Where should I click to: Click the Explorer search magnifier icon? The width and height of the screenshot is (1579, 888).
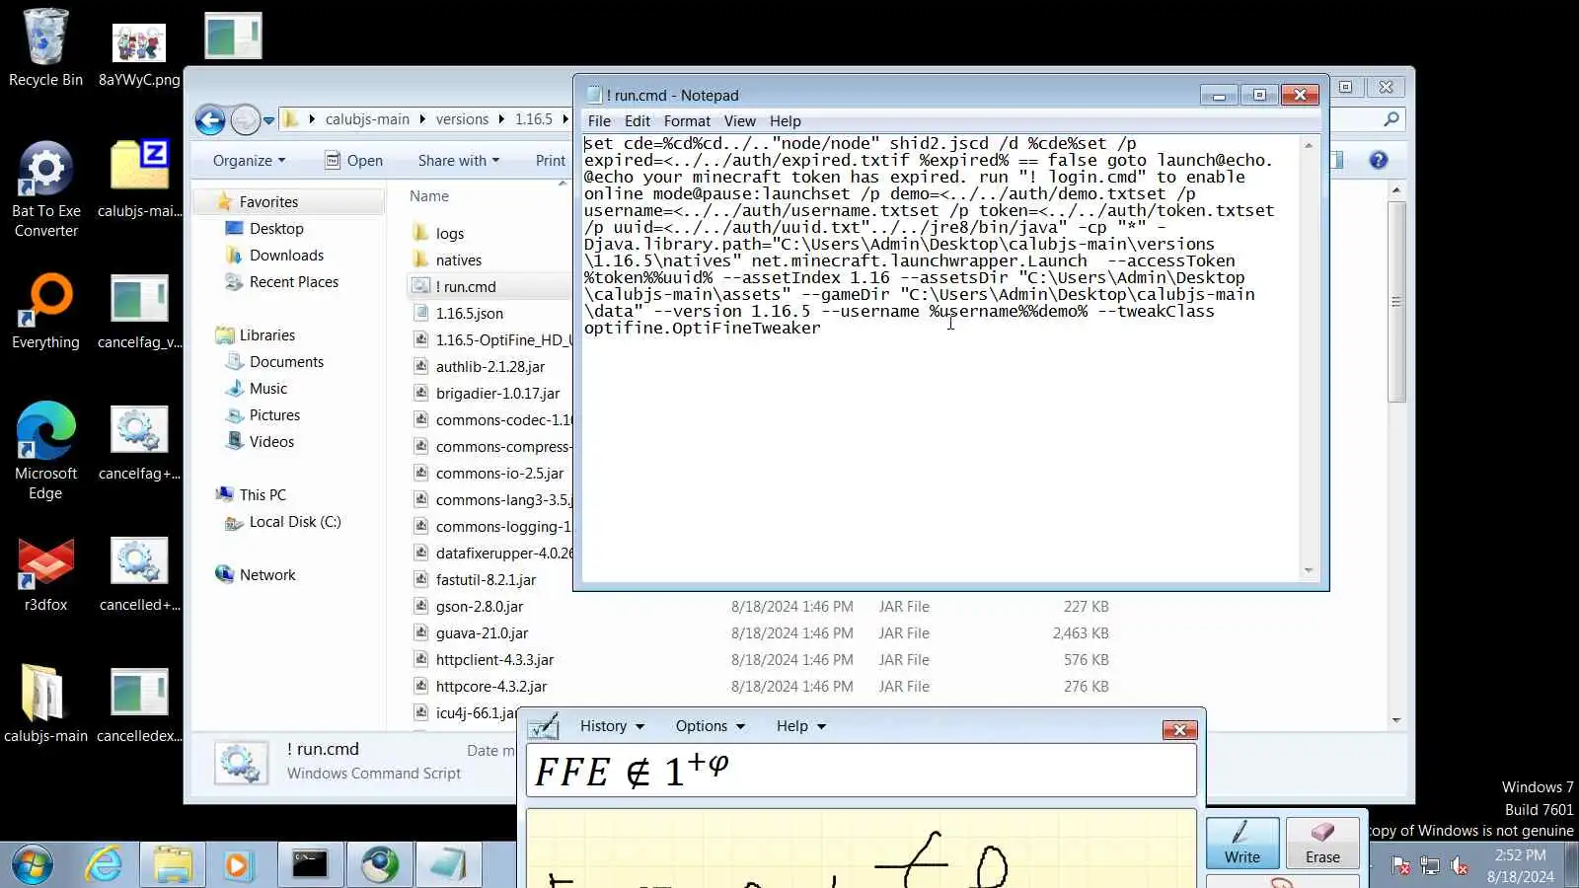[x=1391, y=119]
